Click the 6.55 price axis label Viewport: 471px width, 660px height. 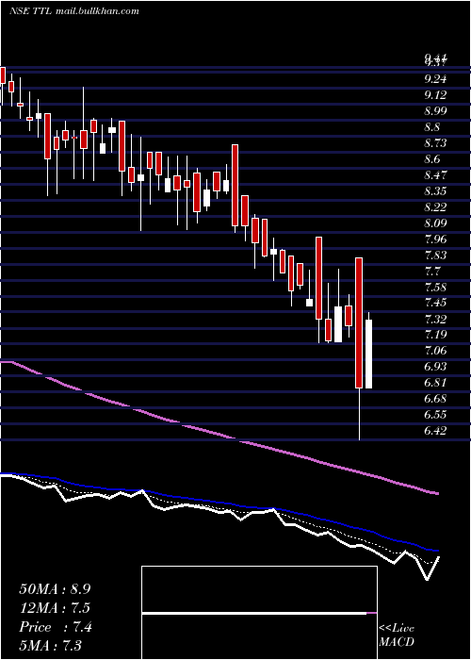point(436,415)
